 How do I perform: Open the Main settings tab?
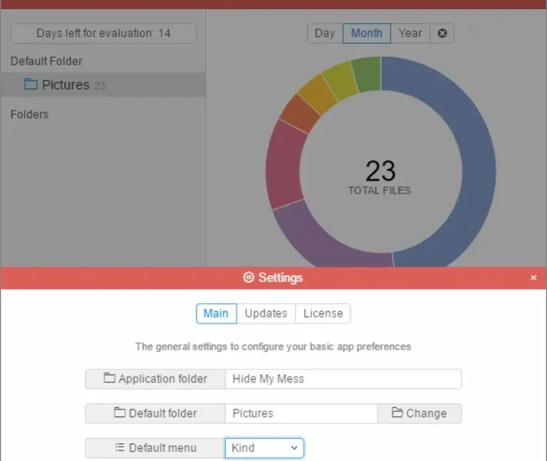217,313
